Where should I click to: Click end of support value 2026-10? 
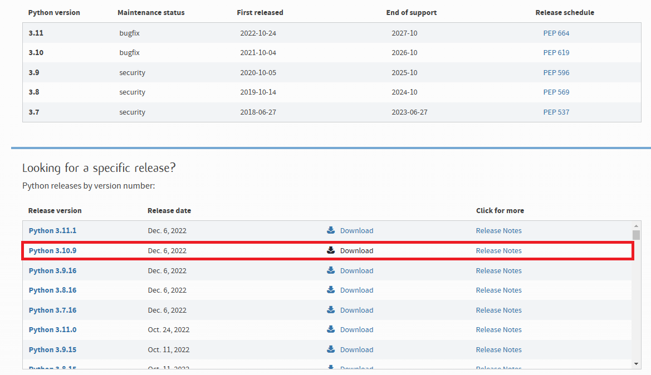click(x=404, y=53)
